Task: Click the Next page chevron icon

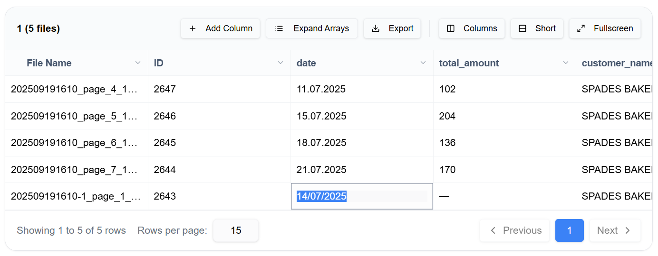Action: click(628, 230)
